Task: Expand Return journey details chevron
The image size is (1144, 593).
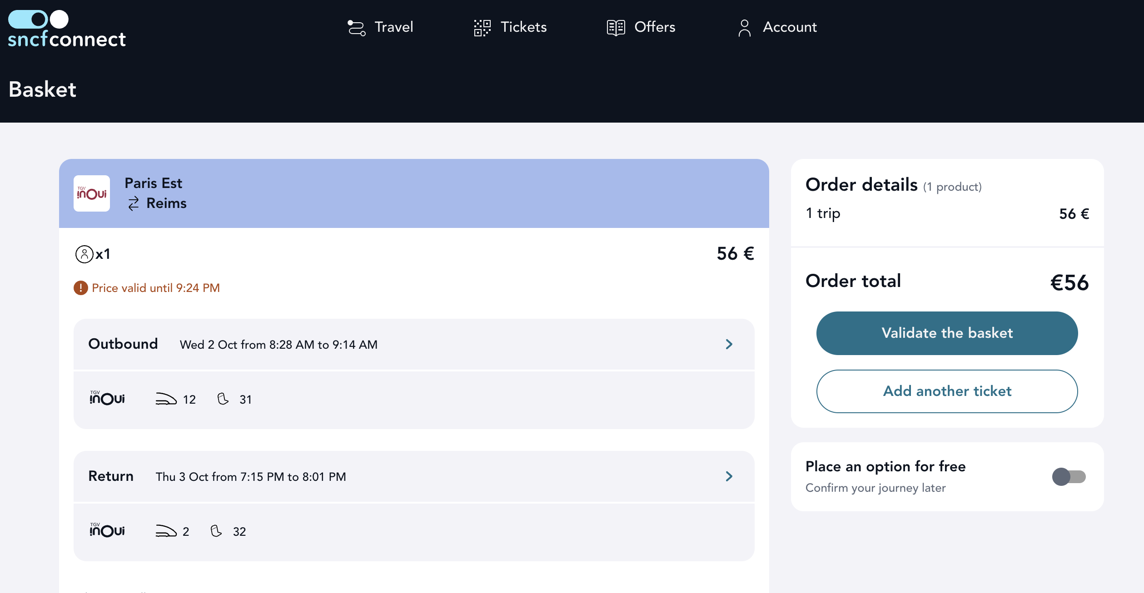Action: [729, 476]
